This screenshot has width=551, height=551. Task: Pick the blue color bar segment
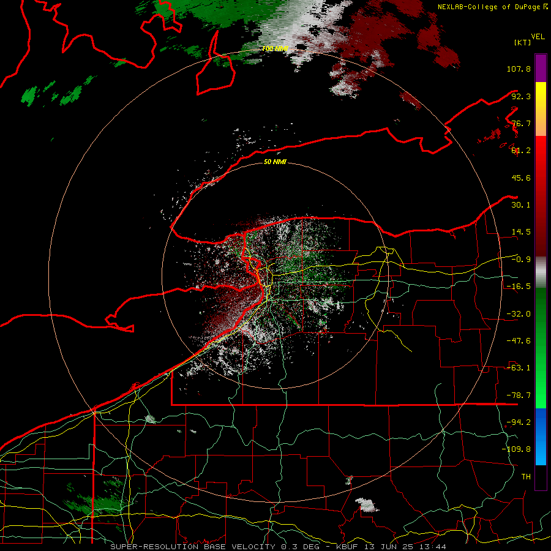541,437
